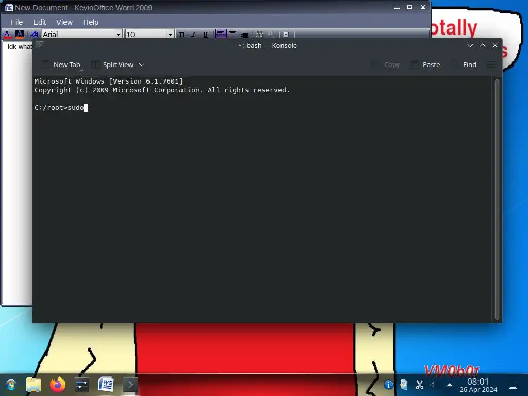Click the binoculars find icon in Word
The image size is (528, 396).
click(260, 35)
